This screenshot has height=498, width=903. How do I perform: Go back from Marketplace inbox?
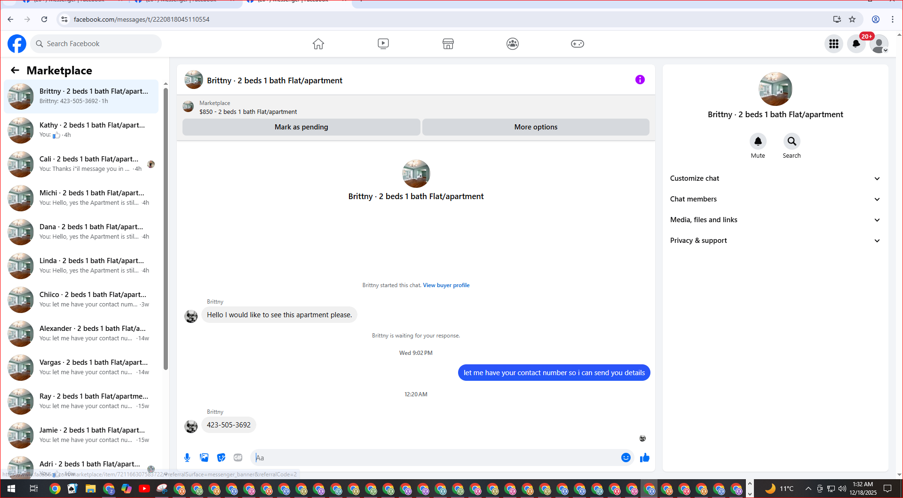[15, 70]
